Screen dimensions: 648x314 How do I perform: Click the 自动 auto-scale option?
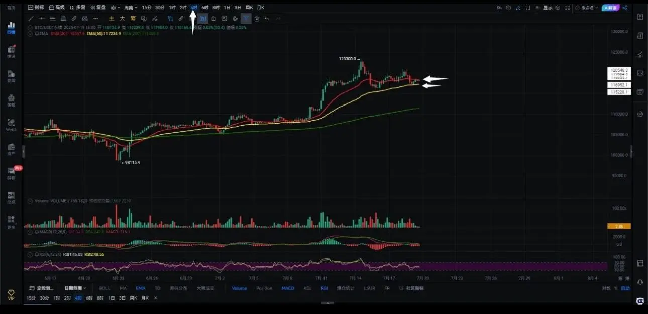coord(625,288)
